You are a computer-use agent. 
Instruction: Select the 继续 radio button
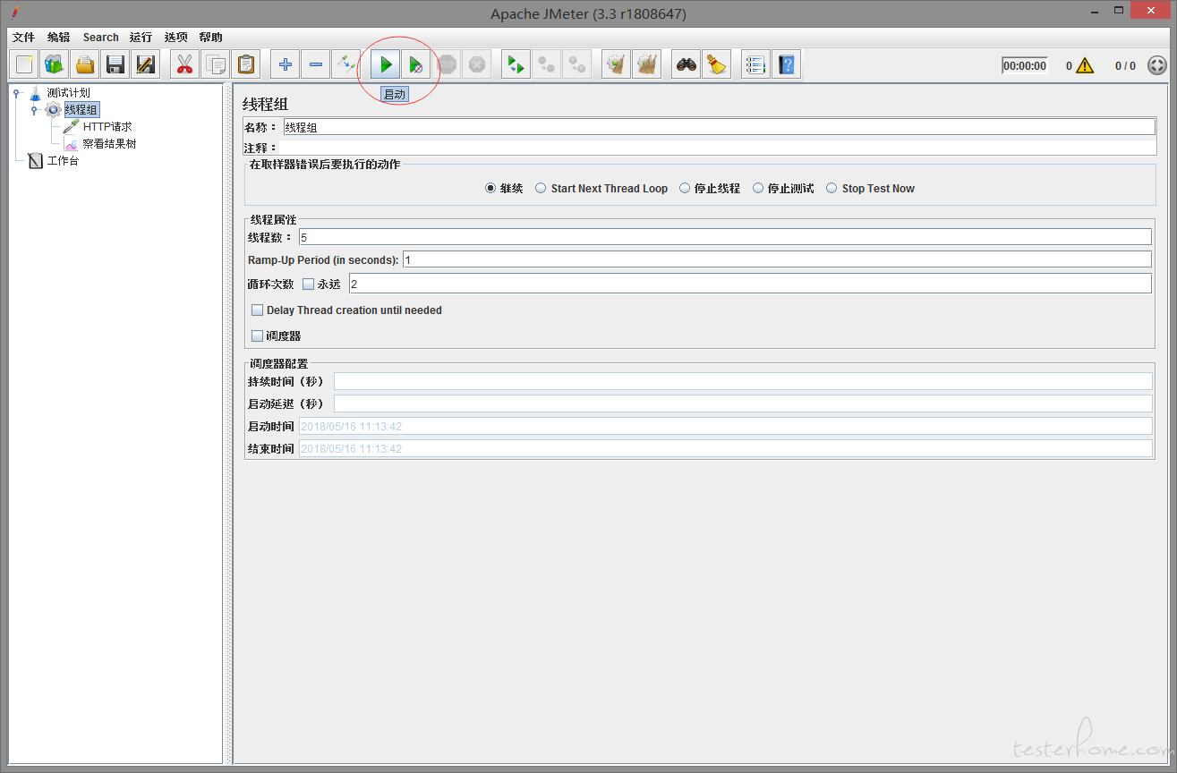click(490, 189)
